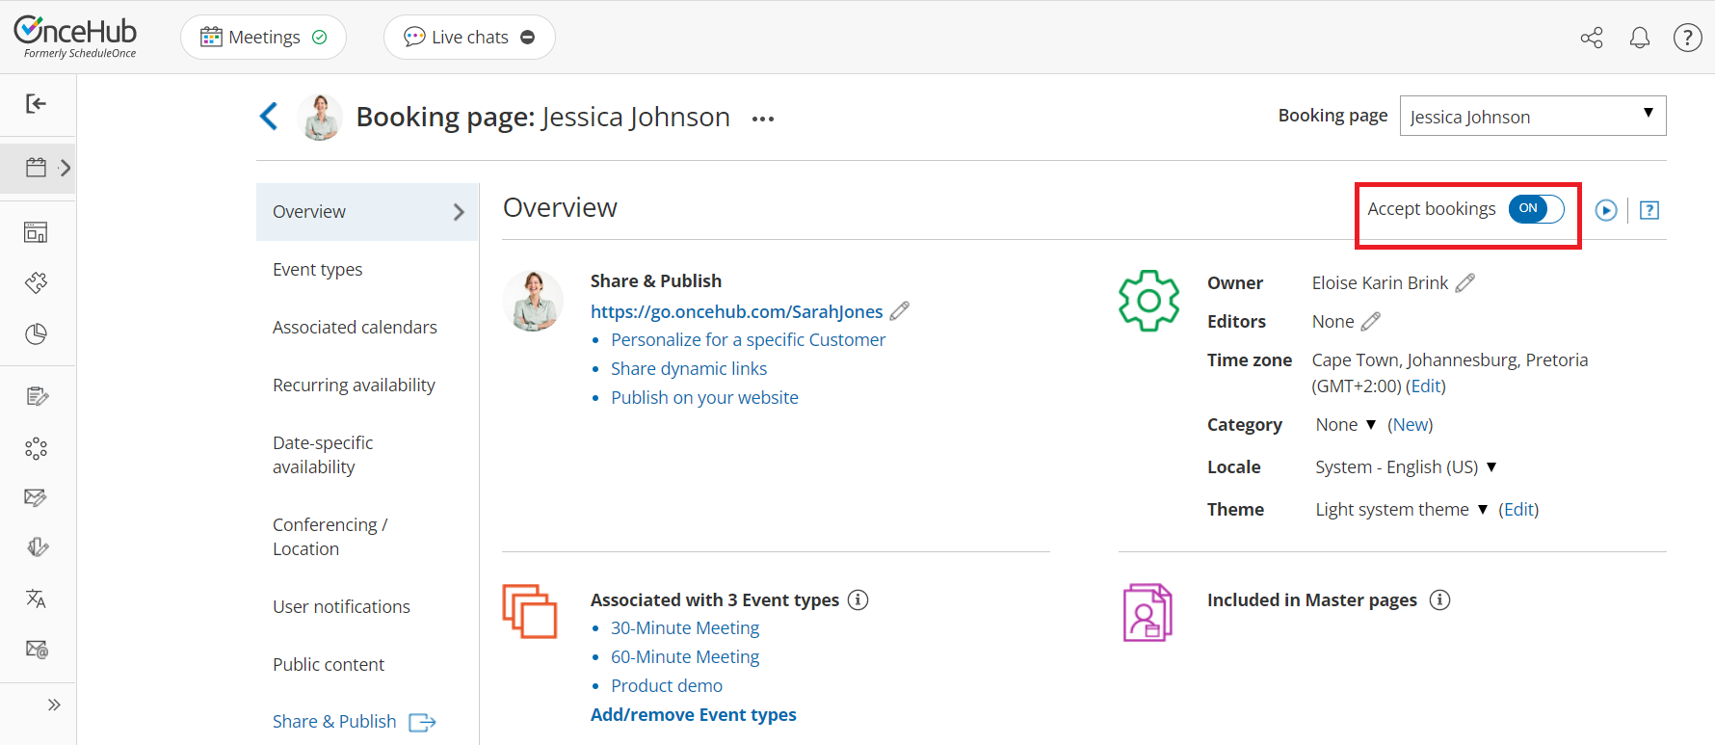Expand the Category None dropdown
The image size is (1715, 745).
[x=1346, y=425]
